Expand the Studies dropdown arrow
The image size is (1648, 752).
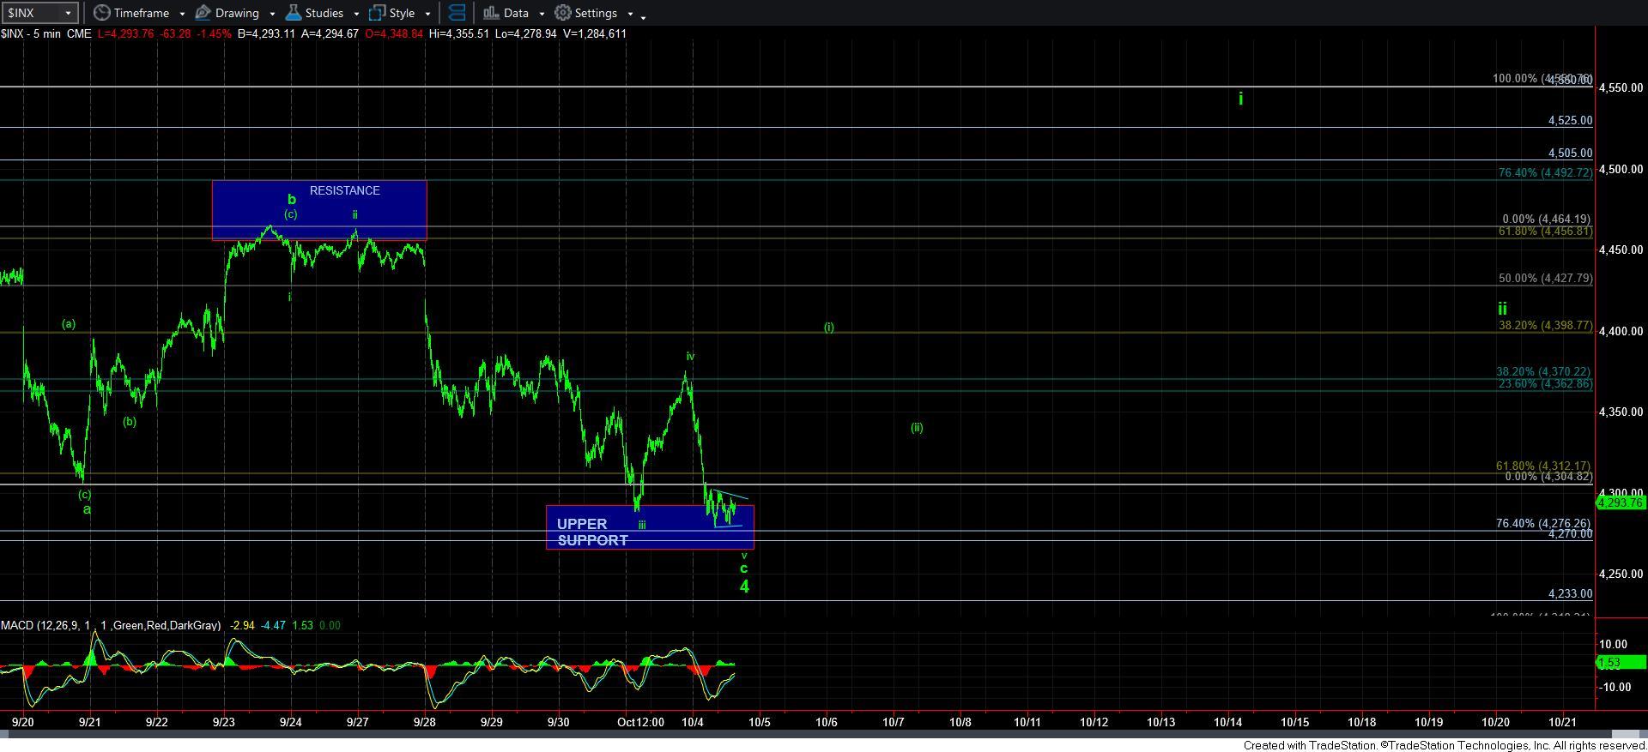point(356,14)
